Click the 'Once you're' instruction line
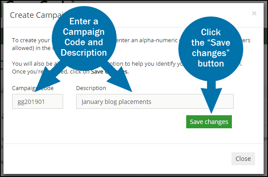The width and height of the screenshot is (268, 177). click(x=27, y=71)
